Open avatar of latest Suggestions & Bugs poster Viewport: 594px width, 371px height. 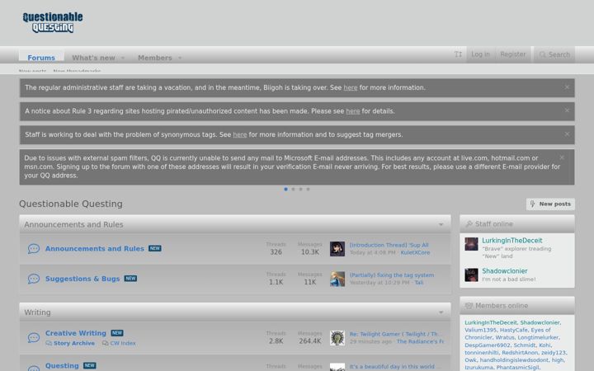pos(337,279)
